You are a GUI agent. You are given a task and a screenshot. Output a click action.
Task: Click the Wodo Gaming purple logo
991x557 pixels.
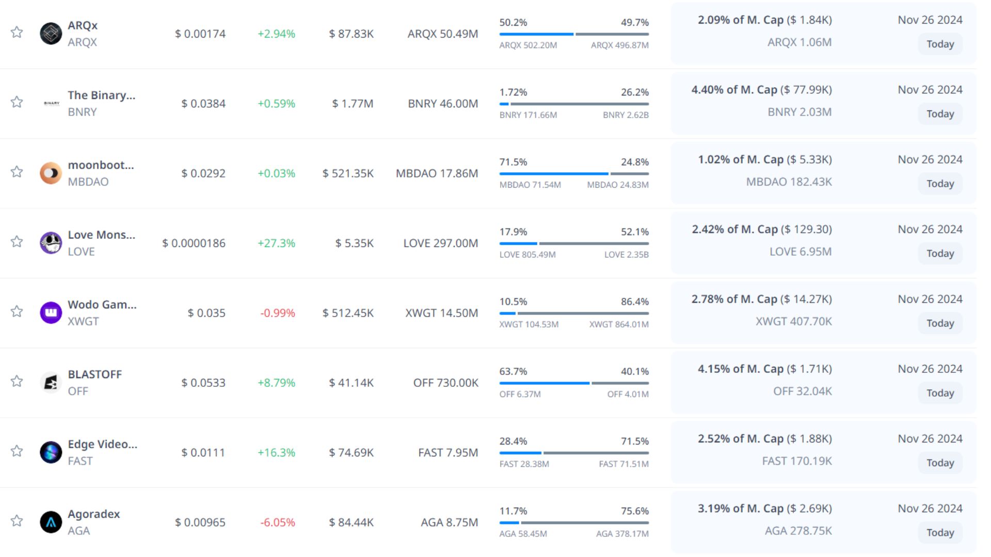coord(51,313)
